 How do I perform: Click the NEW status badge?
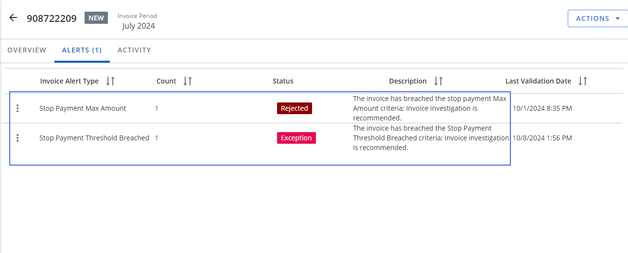click(x=96, y=18)
